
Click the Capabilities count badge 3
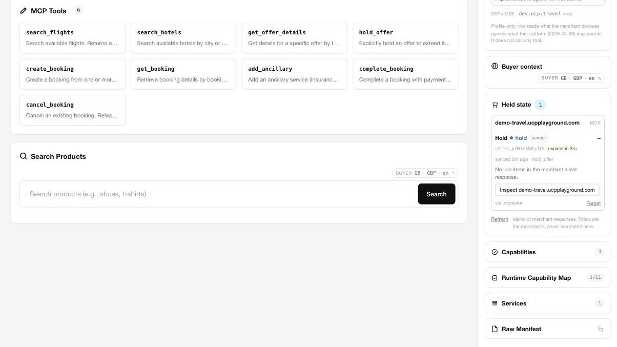(600, 252)
